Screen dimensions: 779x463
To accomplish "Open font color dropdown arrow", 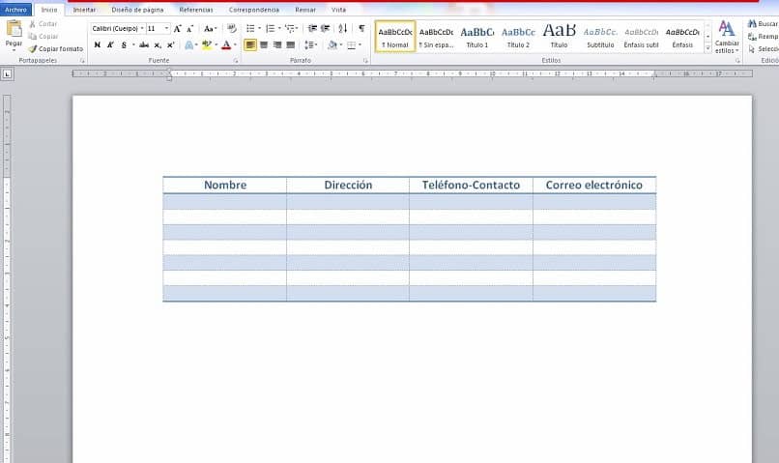I will pyautogui.click(x=235, y=44).
